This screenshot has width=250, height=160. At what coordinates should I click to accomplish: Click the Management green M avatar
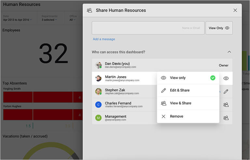[98, 118]
